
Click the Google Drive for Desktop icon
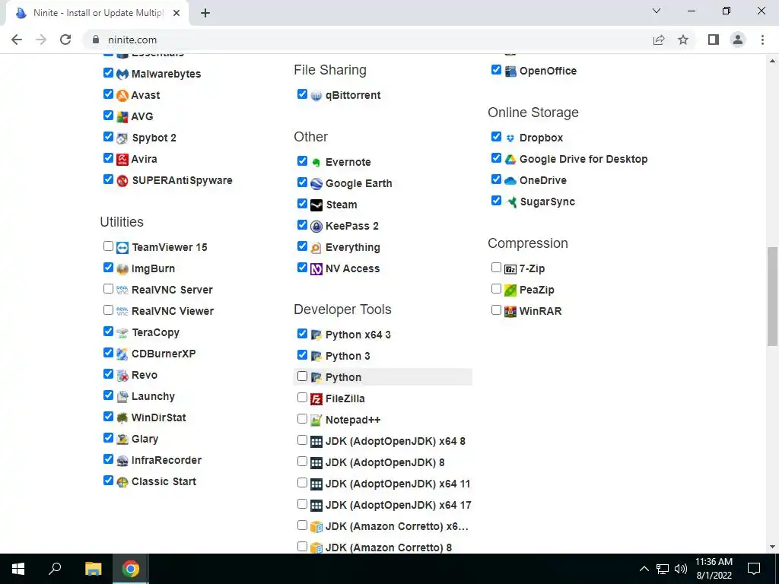coord(510,160)
